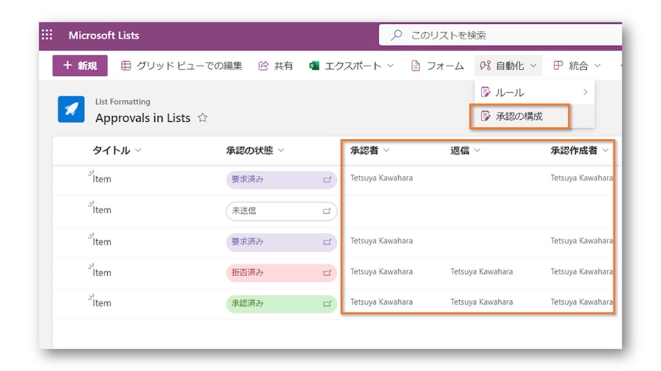Click the search magnifier in このリストを検索
Screen dimensions: 661x371
point(395,35)
